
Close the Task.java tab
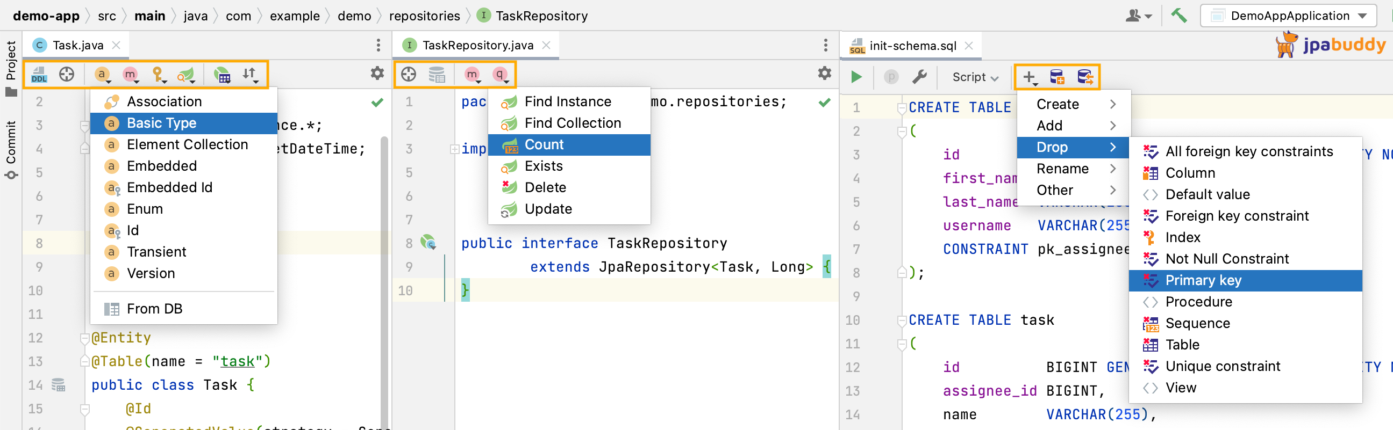116,45
